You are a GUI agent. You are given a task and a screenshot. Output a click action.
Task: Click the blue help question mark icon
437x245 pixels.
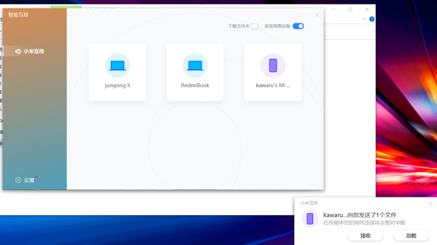pyautogui.click(x=372, y=19)
